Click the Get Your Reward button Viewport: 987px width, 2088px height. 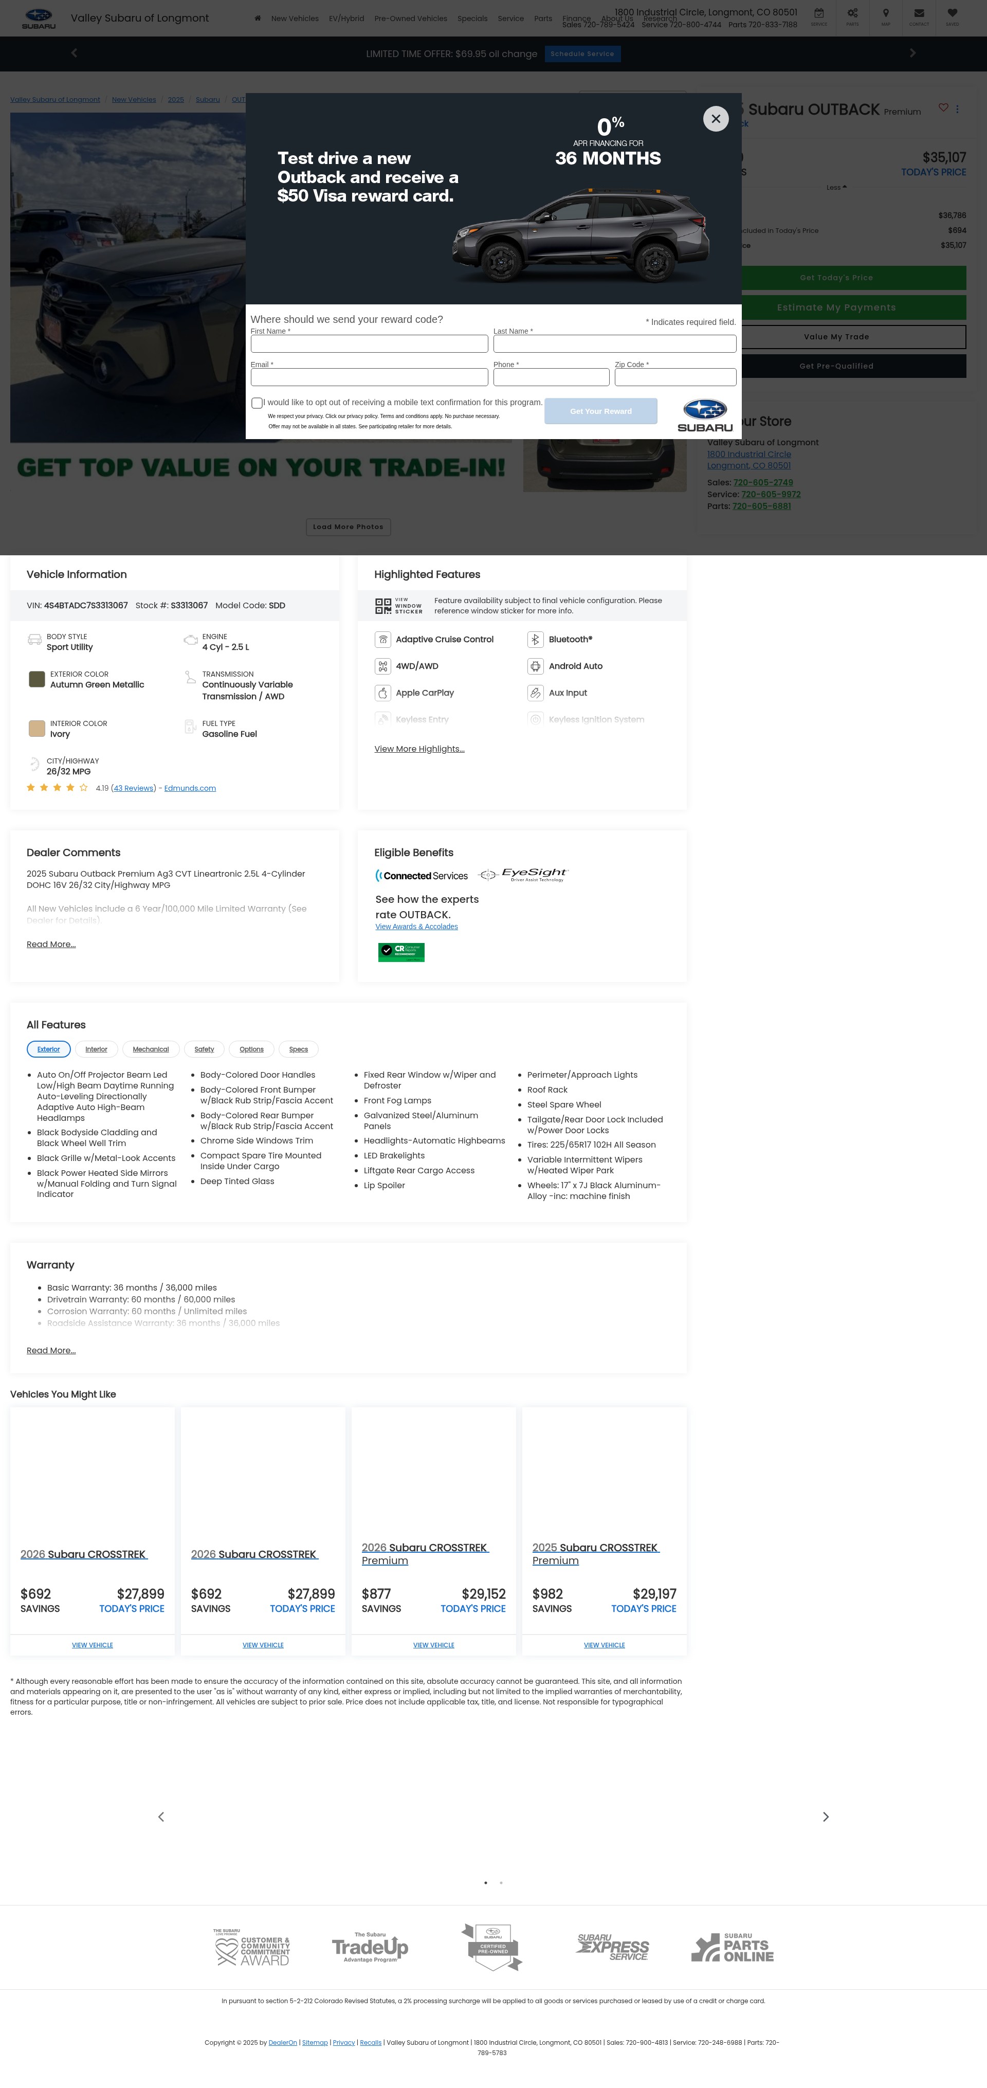click(600, 411)
